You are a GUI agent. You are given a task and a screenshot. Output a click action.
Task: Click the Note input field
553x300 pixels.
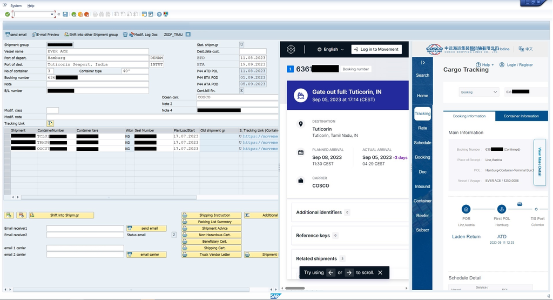[x=98, y=84]
